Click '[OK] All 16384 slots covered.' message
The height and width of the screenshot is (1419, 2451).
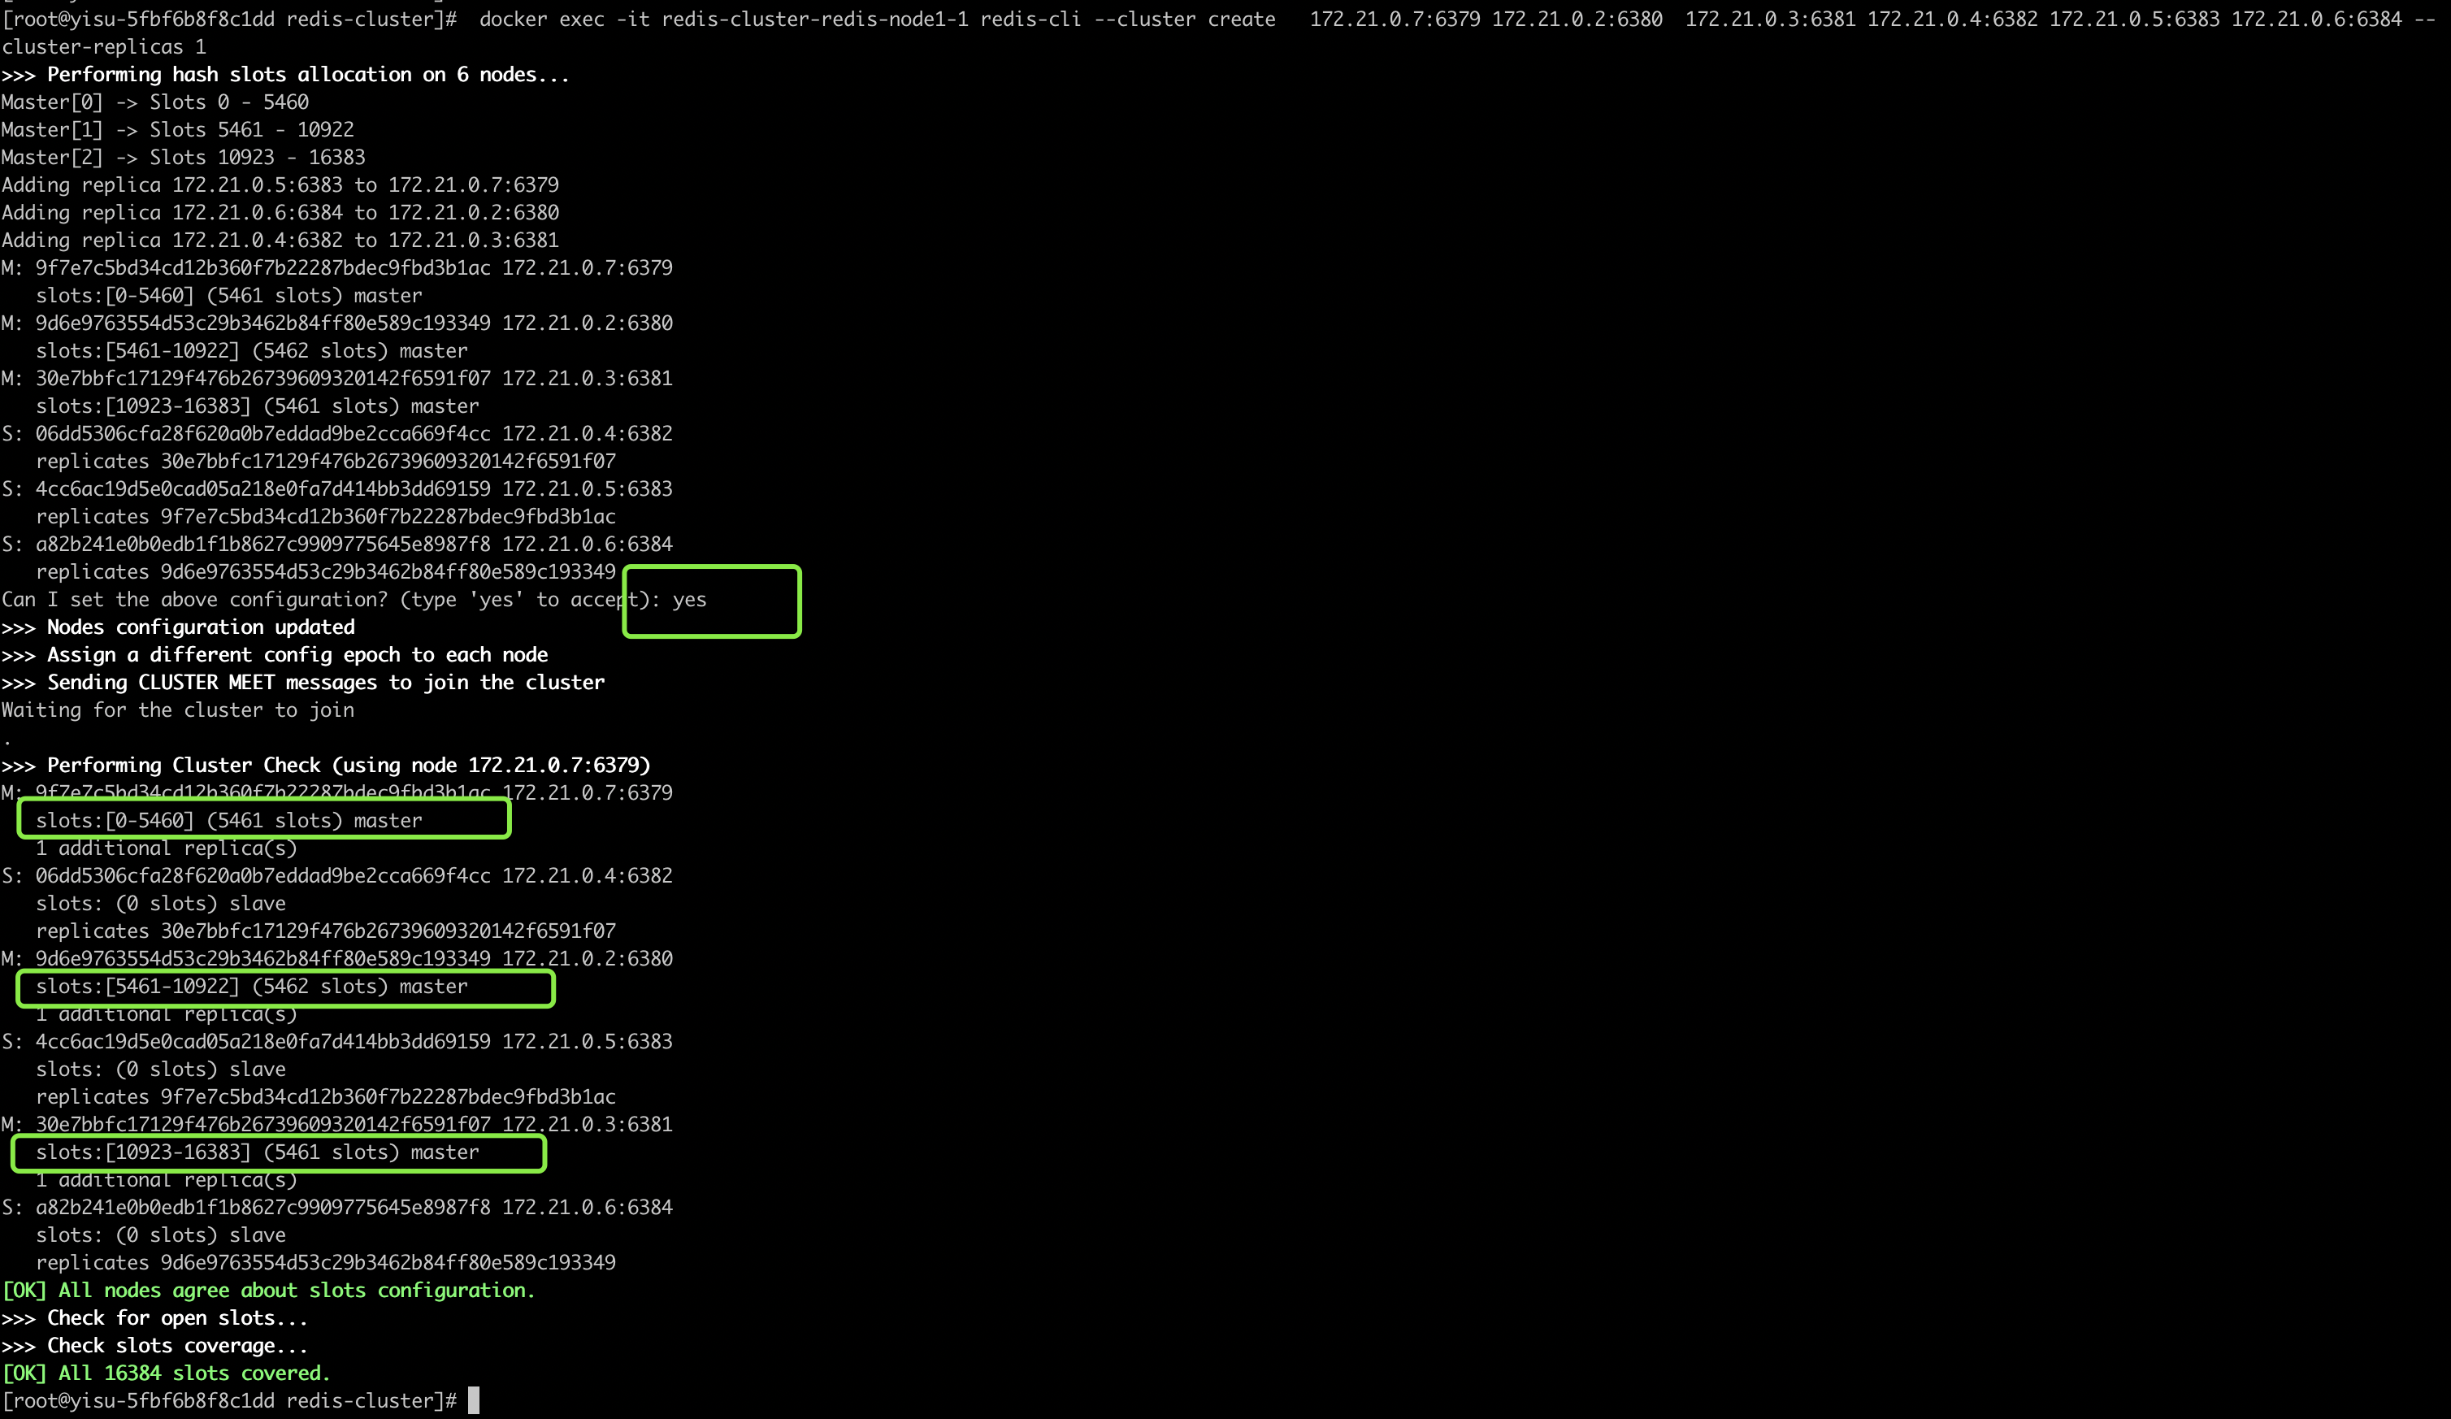pyautogui.click(x=167, y=1373)
